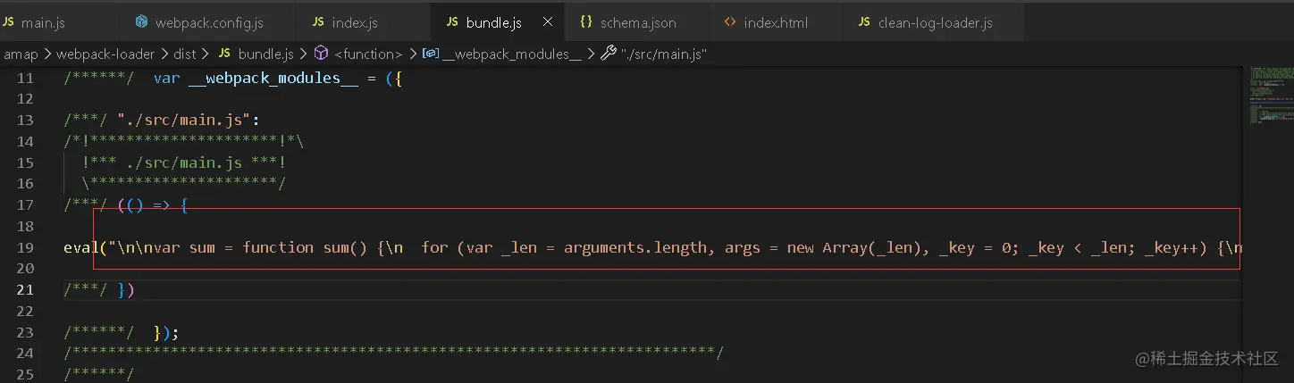Open the amap breadcrumb segment

point(21,54)
